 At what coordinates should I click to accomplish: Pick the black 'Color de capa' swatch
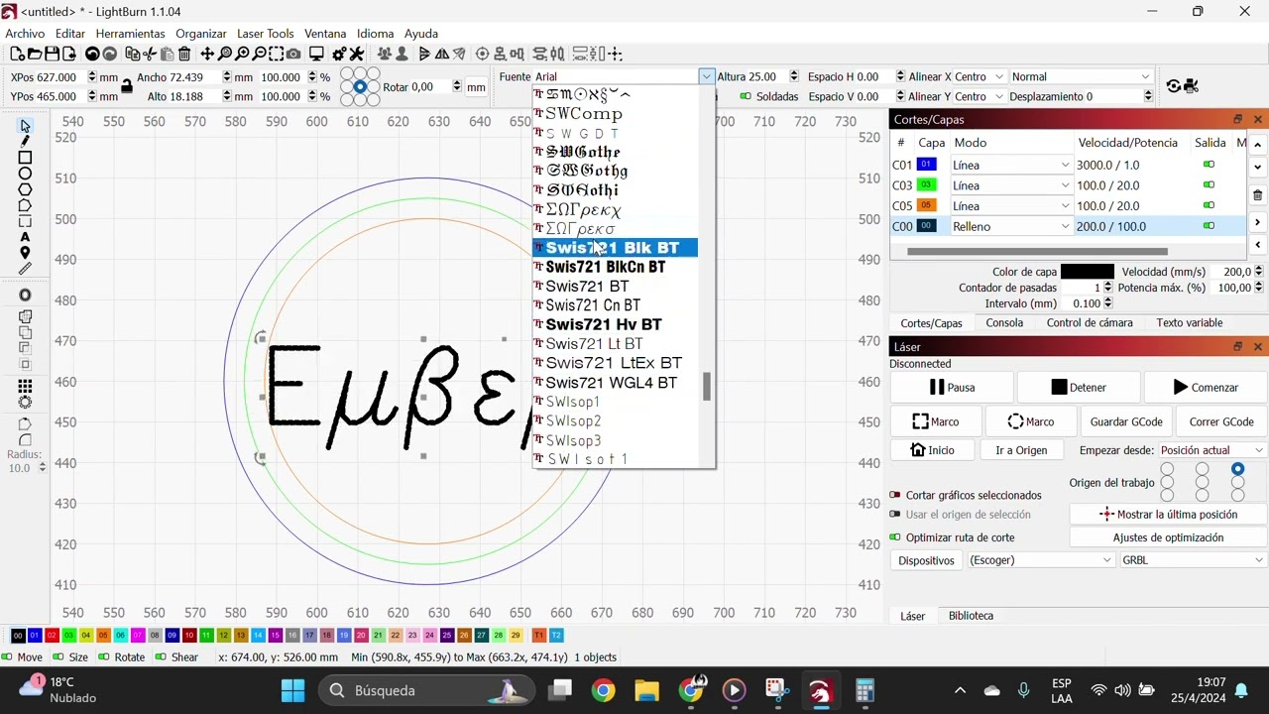[1088, 272]
